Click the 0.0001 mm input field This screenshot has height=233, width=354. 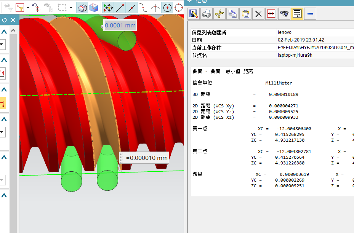click(x=120, y=25)
